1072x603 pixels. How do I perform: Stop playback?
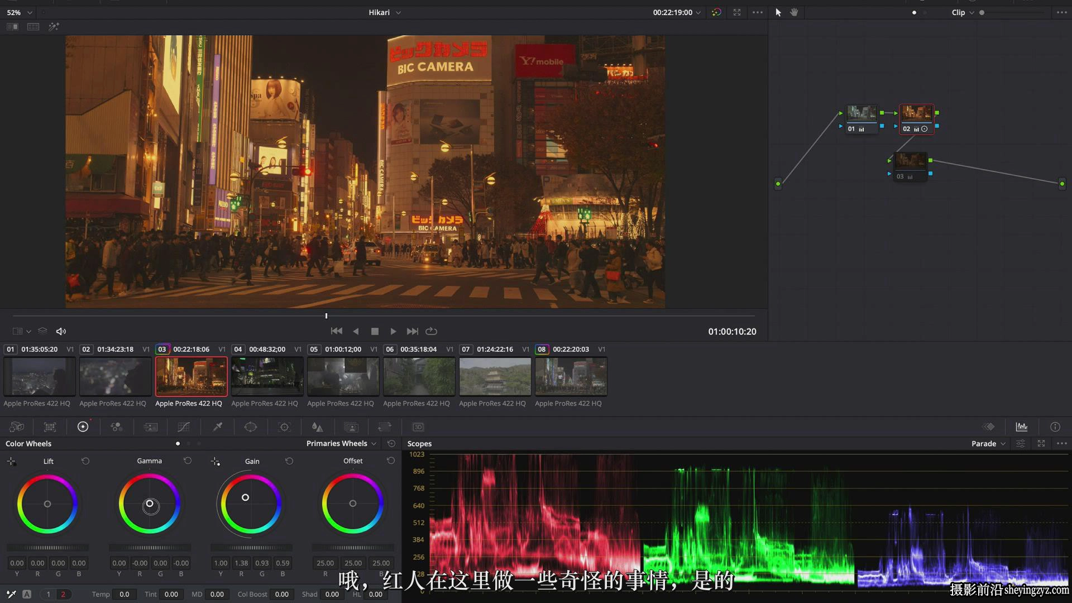point(375,331)
